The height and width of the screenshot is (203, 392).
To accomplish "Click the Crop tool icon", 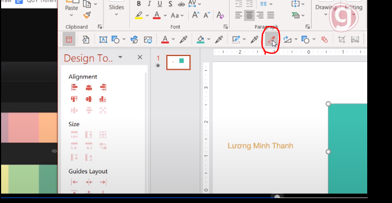I will pos(341,40).
